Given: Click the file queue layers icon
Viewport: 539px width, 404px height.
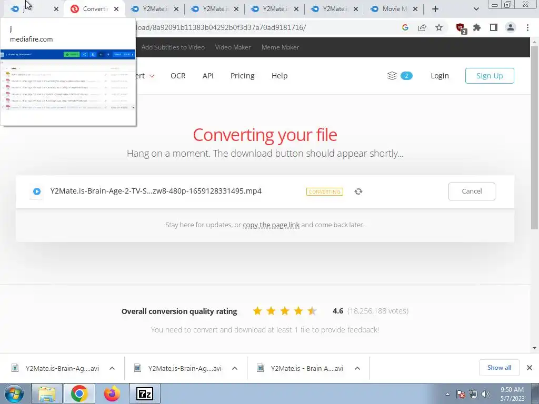Looking at the screenshot, I should (392, 76).
